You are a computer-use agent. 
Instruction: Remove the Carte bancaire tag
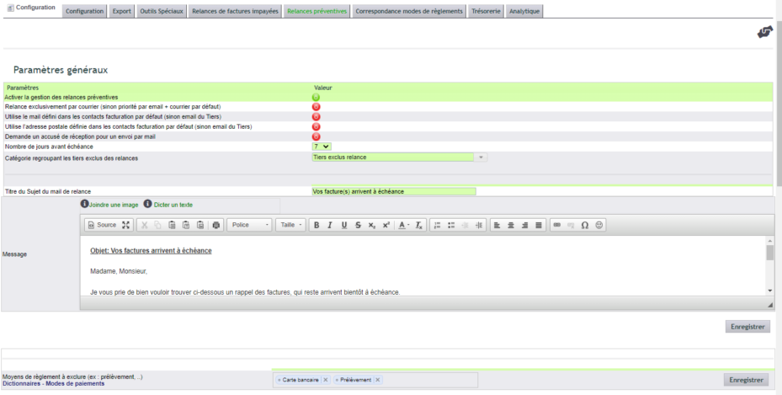(x=326, y=380)
